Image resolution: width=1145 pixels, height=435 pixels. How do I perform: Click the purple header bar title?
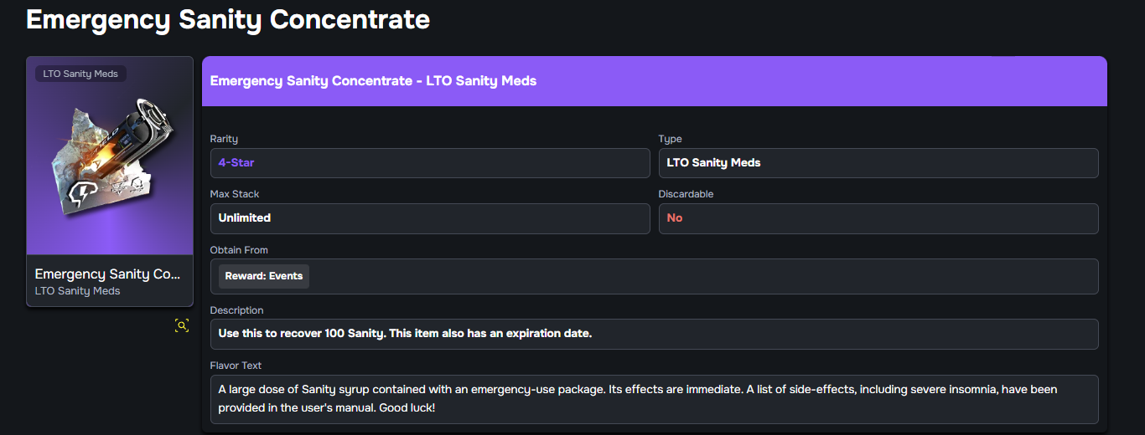point(373,81)
